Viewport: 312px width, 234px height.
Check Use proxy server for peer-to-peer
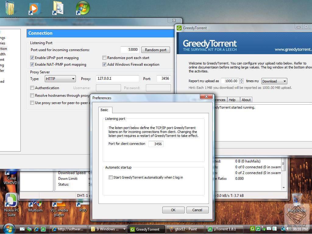(x=32, y=103)
